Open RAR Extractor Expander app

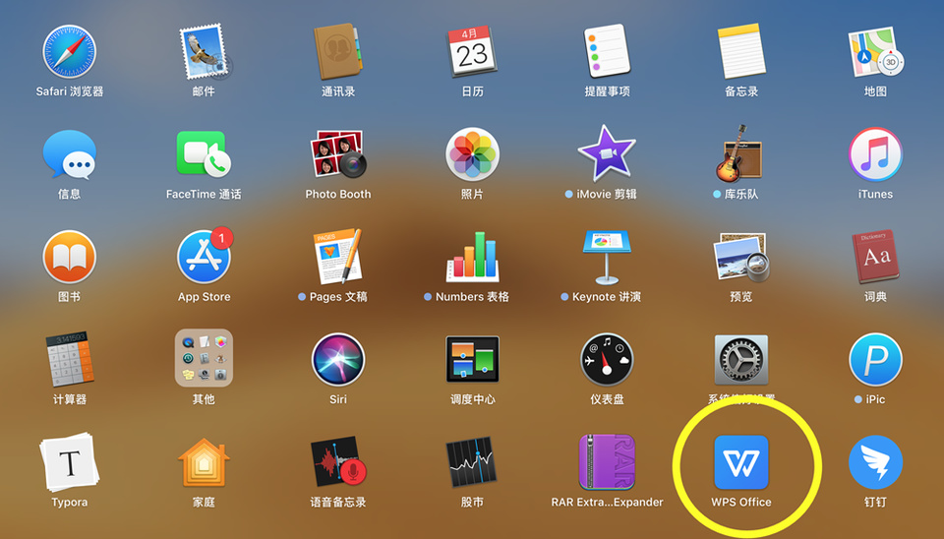[607, 462]
